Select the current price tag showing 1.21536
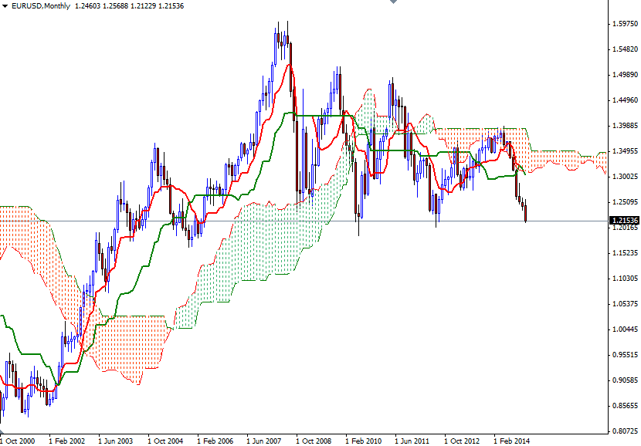The image size is (641, 446). tap(622, 220)
